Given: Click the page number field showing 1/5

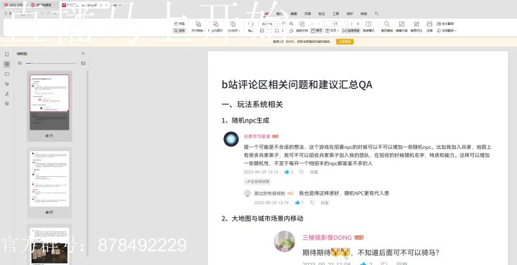Looking at the screenshot, I should tap(335, 24).
